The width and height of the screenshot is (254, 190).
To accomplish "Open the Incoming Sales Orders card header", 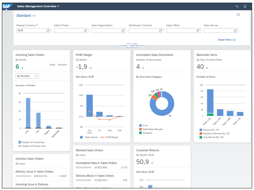I will [x=30, y=55].
